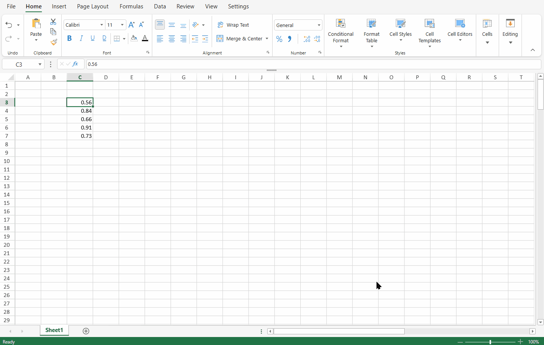Click the Copy icon in Clipboard group

pyautogui.click(x=53, y=32)
